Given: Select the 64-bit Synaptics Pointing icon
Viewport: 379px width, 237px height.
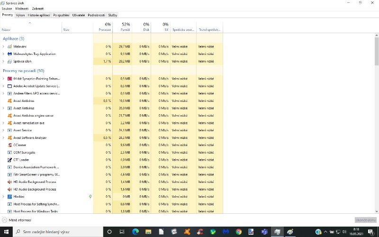Looking at the screenshot, I should click(x=9, y=79).
